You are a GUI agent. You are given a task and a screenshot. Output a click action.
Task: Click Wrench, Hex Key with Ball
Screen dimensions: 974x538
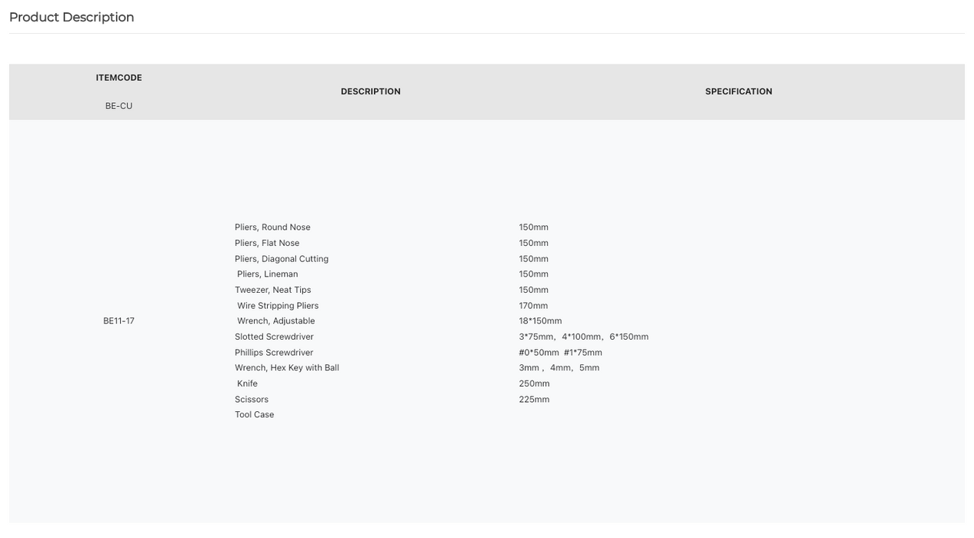pyautogui.click(x=287, y=368)
